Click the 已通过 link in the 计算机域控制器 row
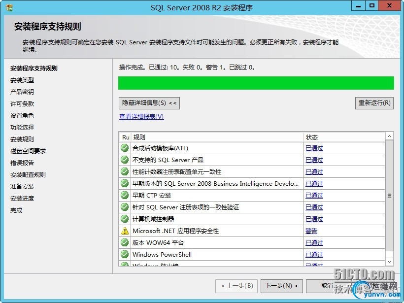This screenshot has height=303, width=404. pyautogui.click(x=314, y=219)
